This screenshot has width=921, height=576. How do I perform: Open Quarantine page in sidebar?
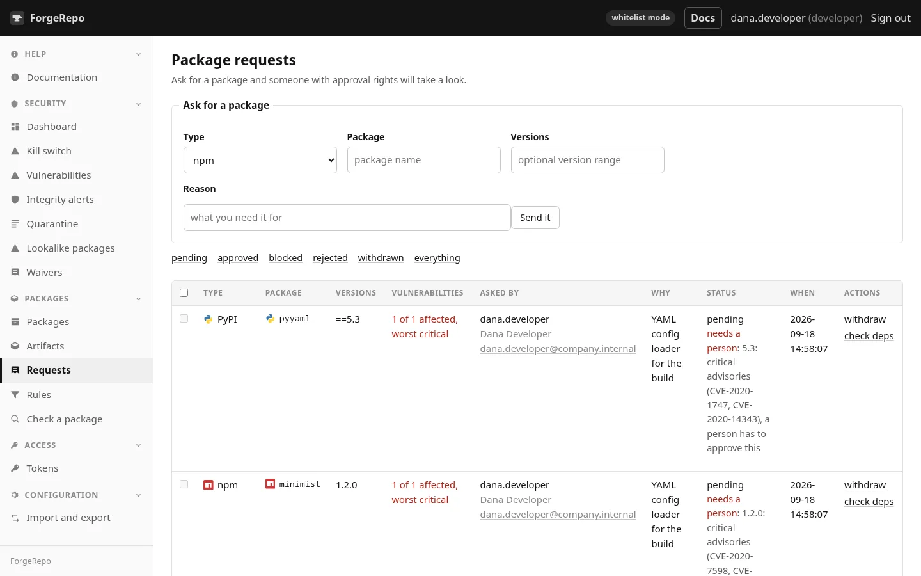77,224
